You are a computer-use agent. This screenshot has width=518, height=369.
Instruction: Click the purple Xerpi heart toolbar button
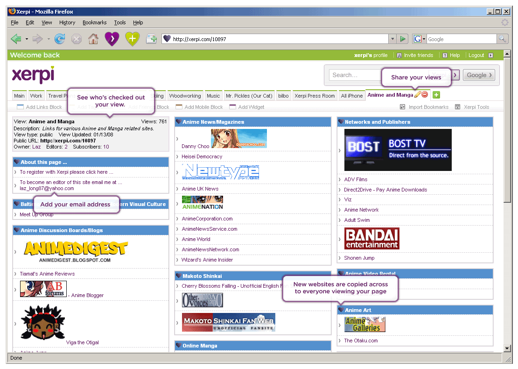[112, 39]
